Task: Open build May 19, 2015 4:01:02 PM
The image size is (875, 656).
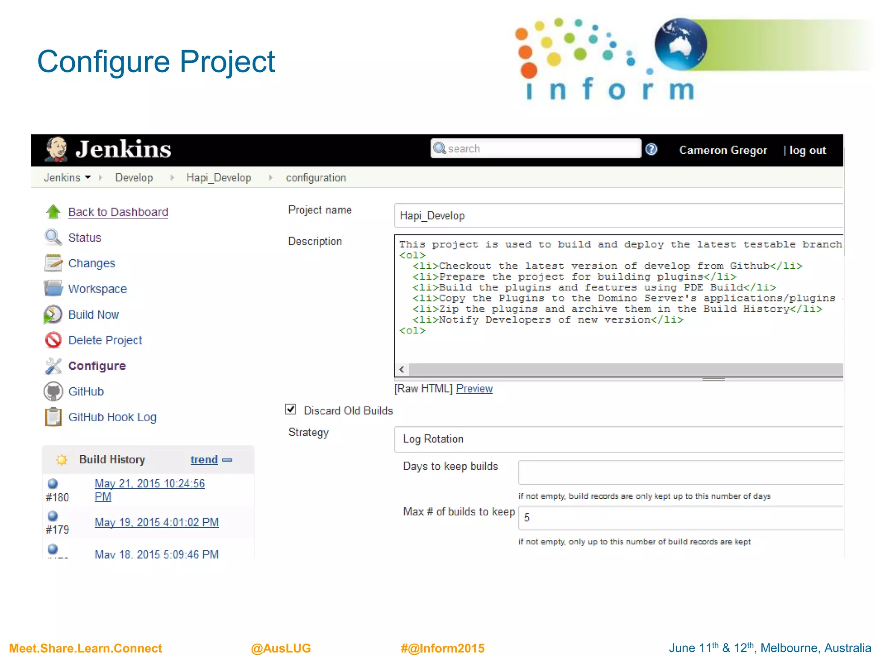Action: (156, 522)
